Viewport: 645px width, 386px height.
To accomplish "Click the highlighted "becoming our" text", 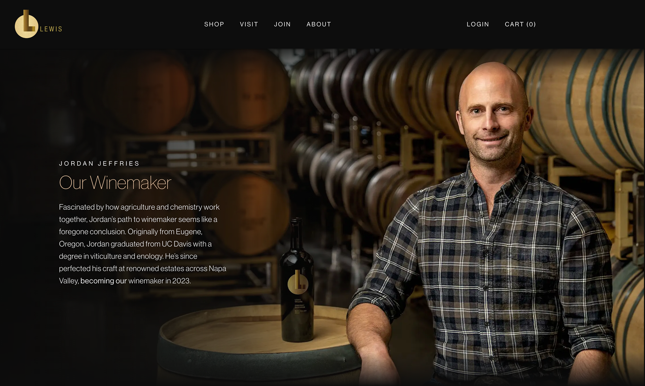I will [103, 281].
